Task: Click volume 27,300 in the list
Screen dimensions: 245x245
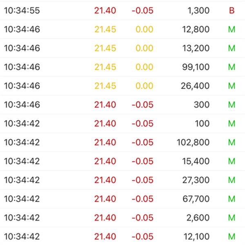Action: click(196, 180)
